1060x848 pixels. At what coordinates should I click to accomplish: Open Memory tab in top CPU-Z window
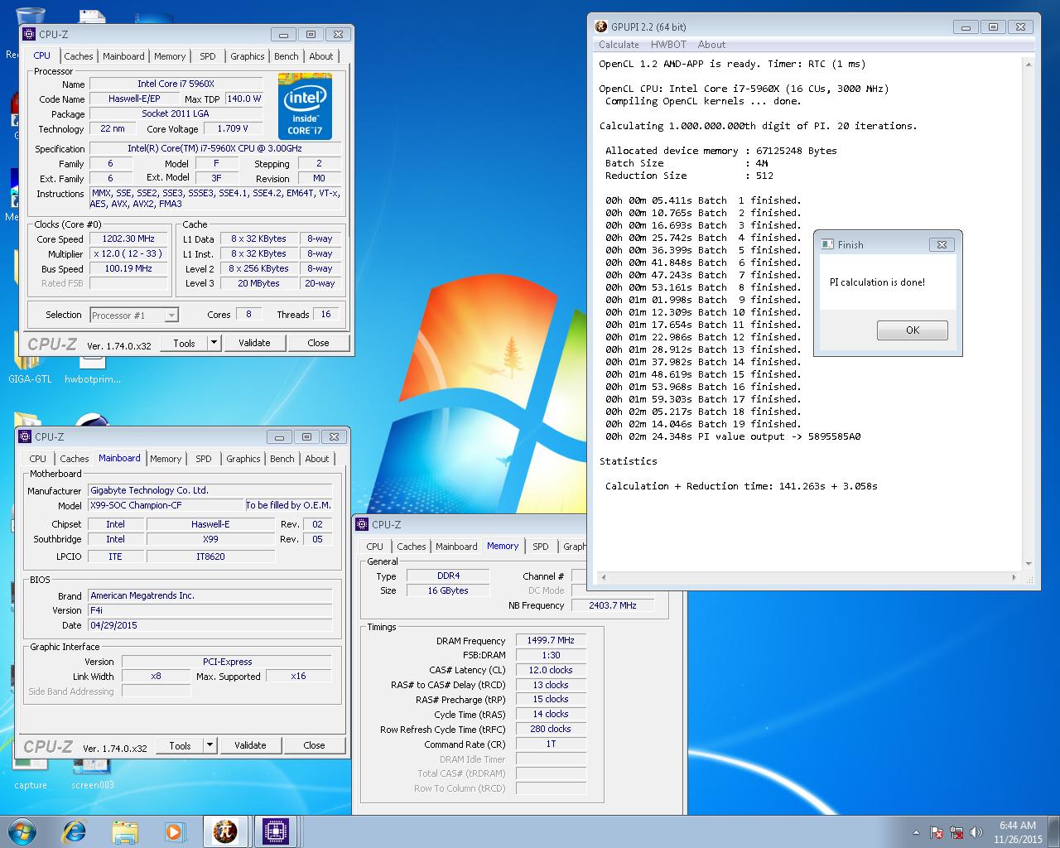coord(170,56)
